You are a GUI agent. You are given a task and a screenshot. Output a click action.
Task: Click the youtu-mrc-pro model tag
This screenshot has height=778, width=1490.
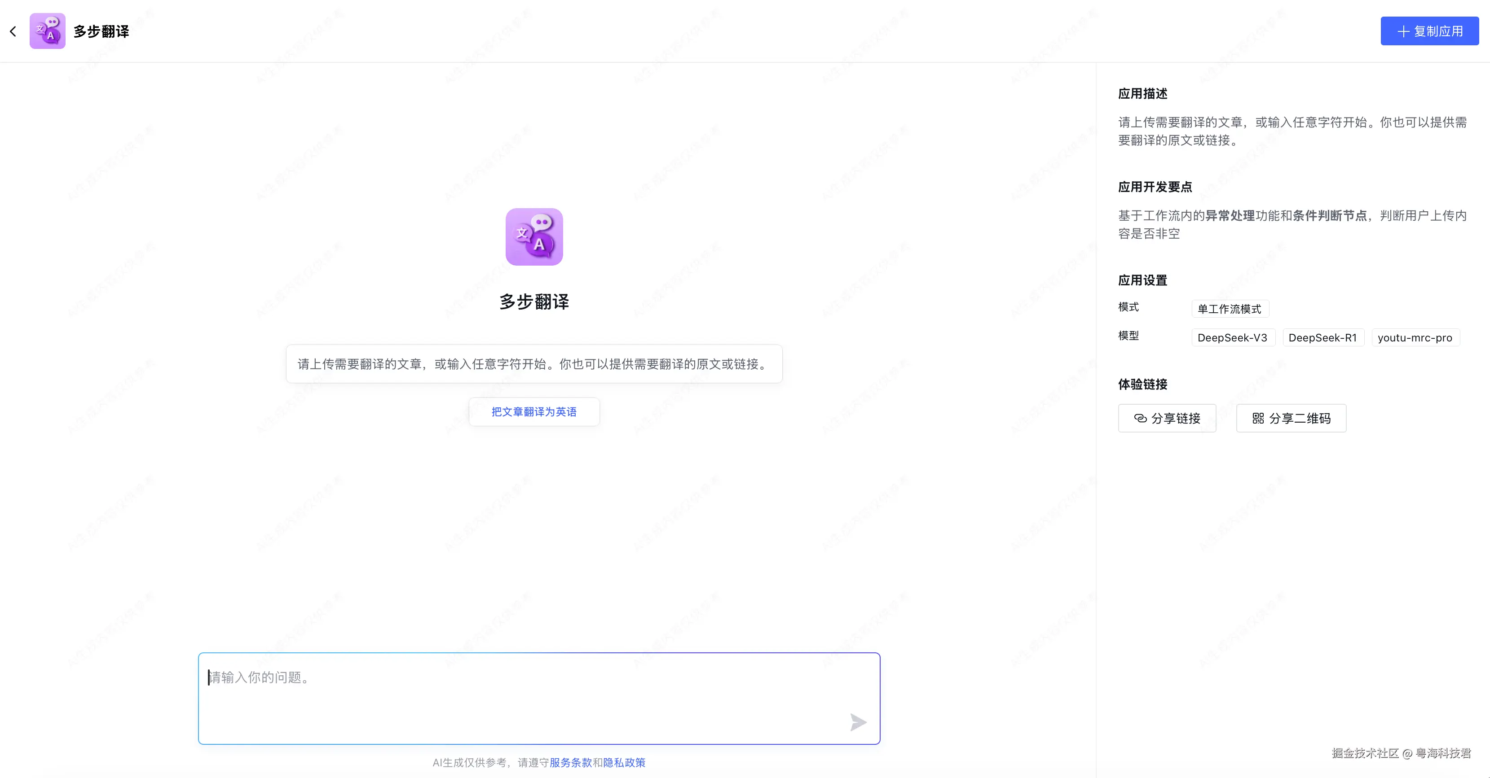tap(1415, 337)
